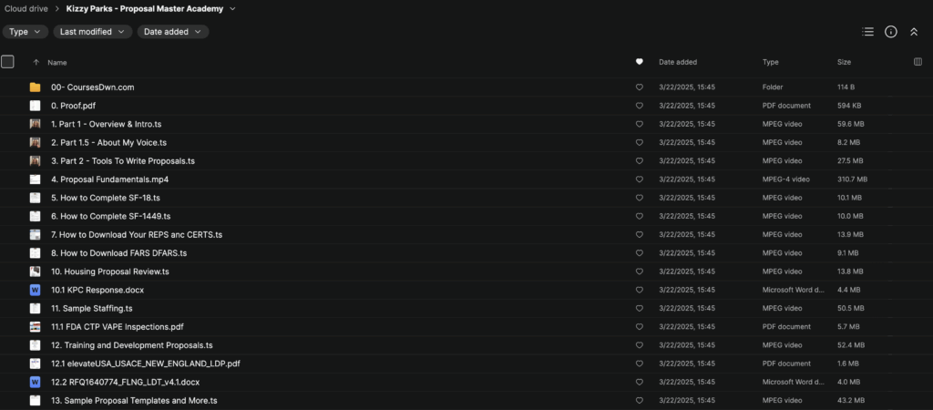Click the 00- CoursesDwn.com folder icon
This screenshot has height=410, width=933.
pyautogui.click(x=35, y=87)
